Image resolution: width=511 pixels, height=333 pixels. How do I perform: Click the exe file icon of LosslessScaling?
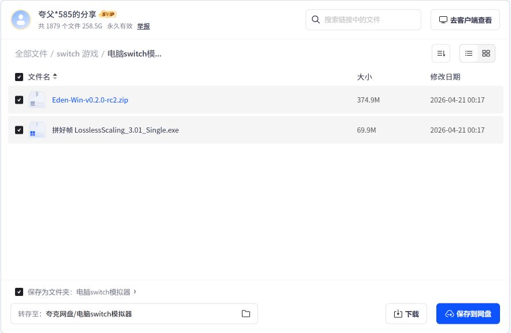click(x=36, y=130)
